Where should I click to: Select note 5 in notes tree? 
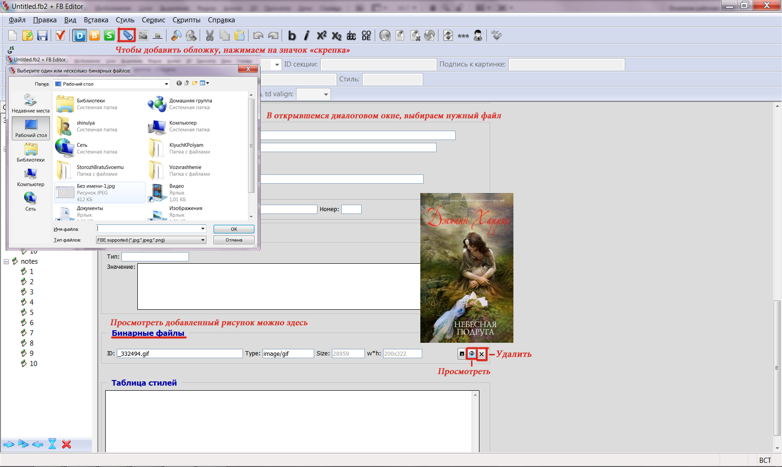32,313
